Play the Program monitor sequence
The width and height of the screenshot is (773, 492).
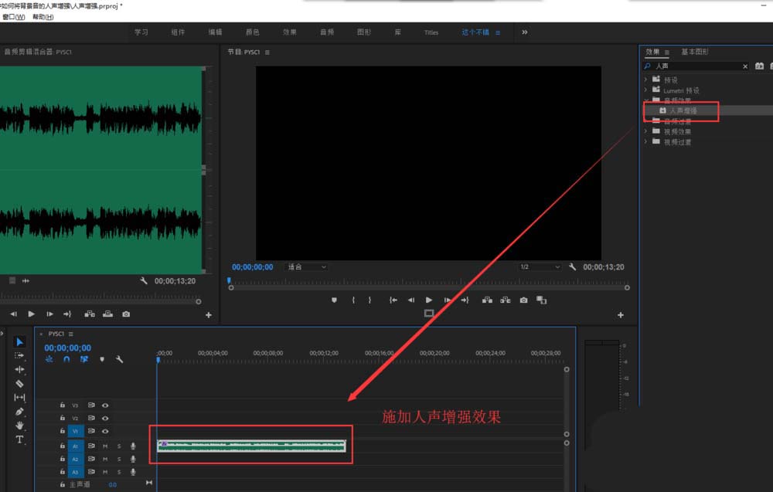pyautogui.click(x=429, y=300)
